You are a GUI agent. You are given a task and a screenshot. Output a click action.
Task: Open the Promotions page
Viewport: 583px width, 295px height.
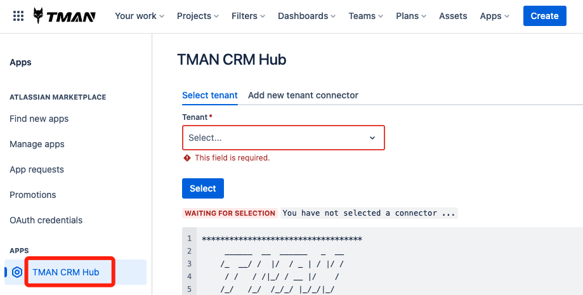point(33,195)
